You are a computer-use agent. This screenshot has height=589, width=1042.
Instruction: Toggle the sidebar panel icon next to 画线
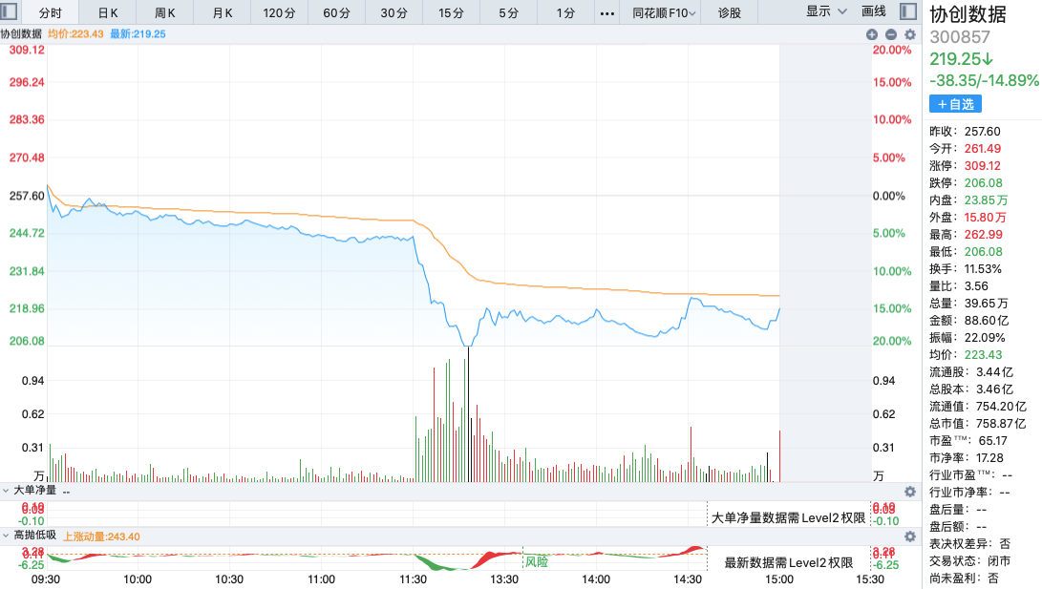tap(907, 11)
